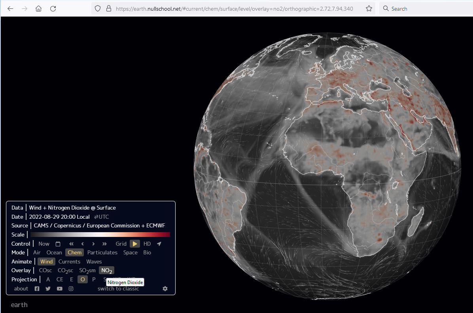Choose the CO2sc overlay
This screenshot has height=313, width=473.
tap(66, 271)
